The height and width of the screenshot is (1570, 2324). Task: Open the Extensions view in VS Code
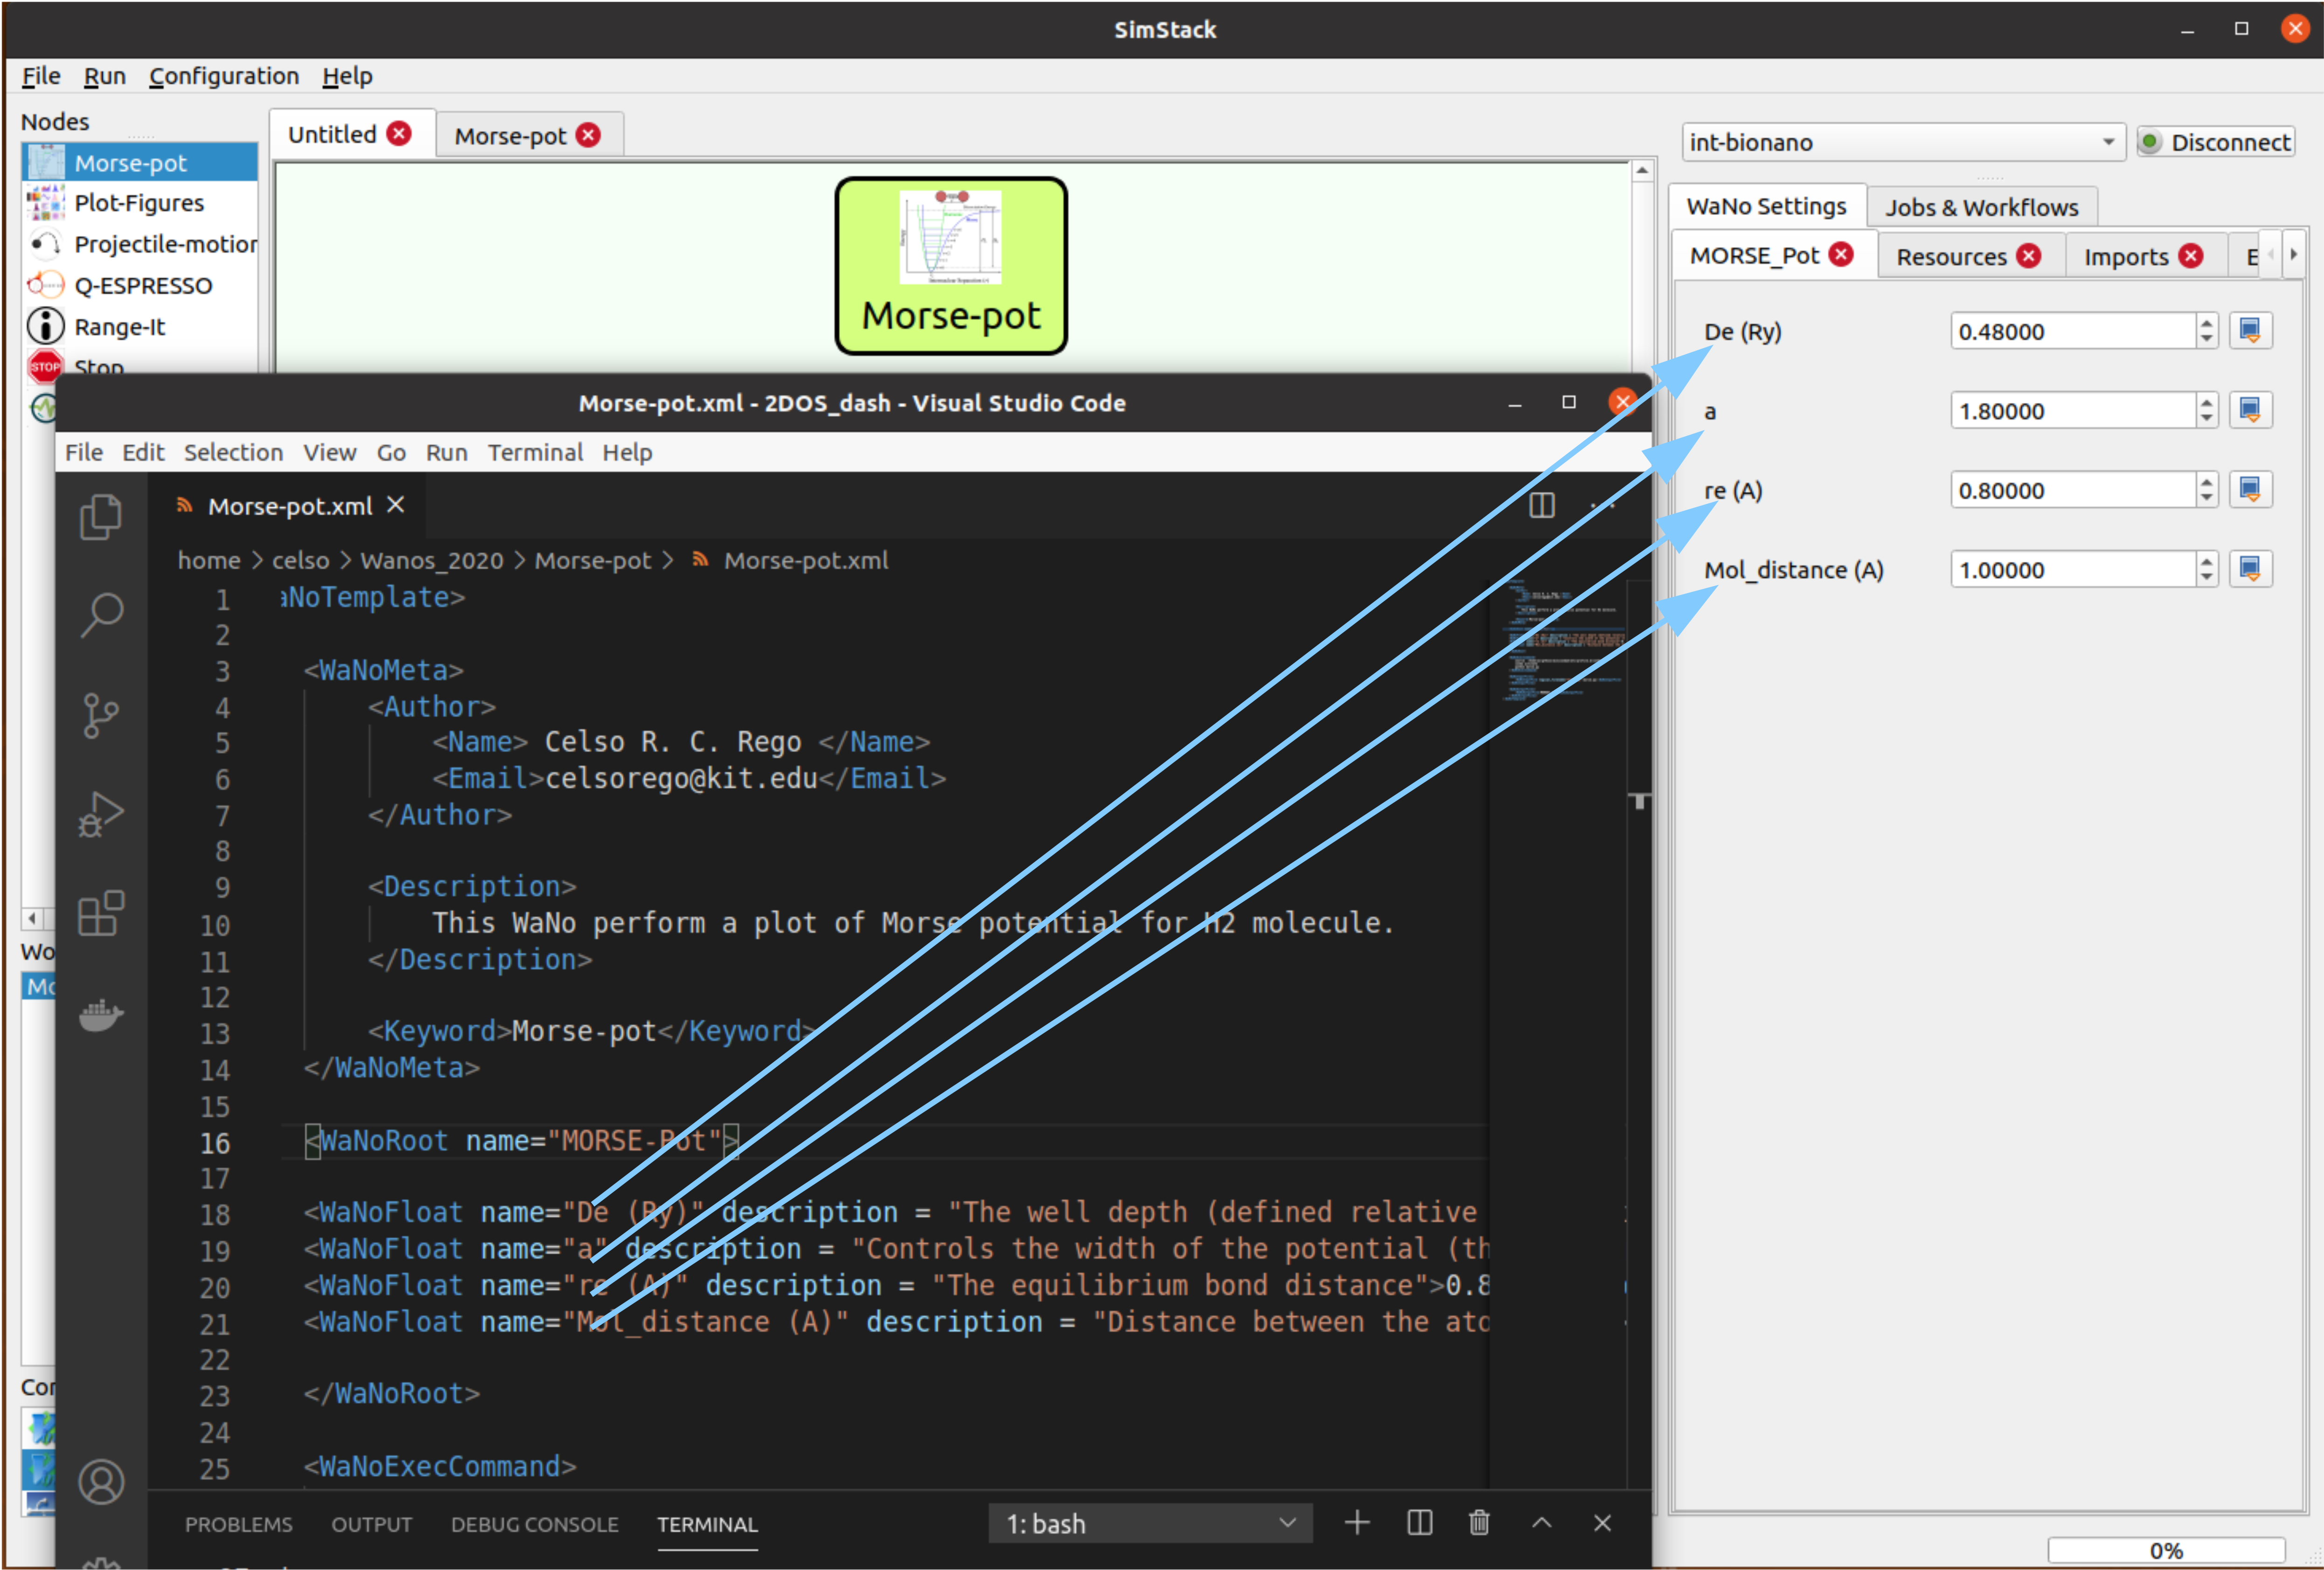[x=101, y=913]
